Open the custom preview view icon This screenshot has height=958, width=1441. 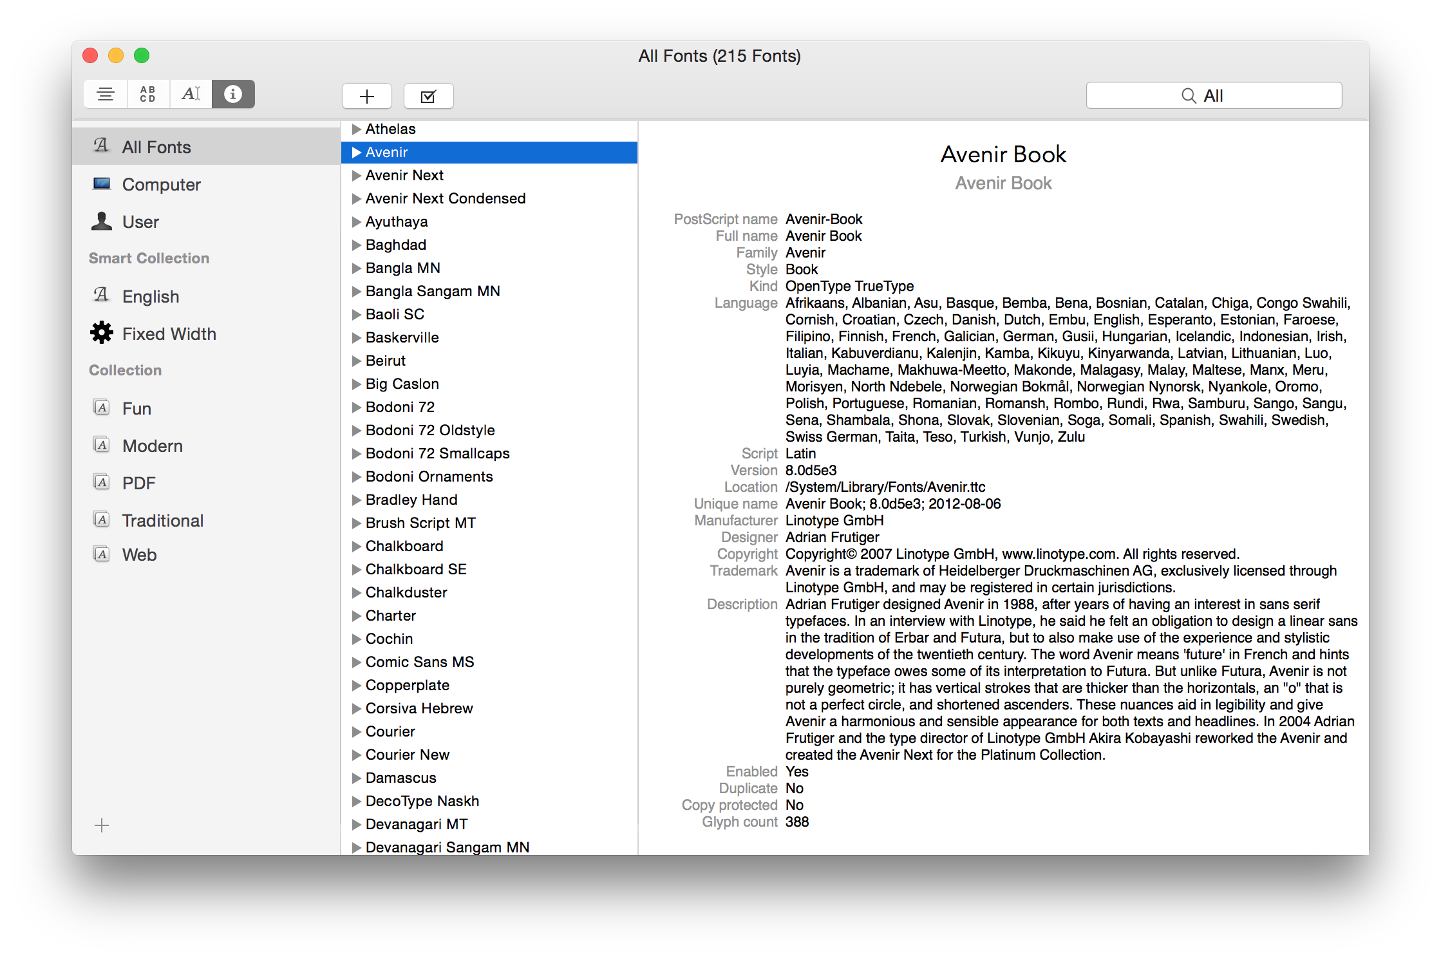pos(191,94)
